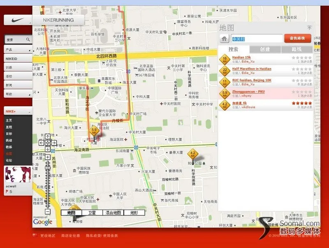Switch map view to 卫星
The image size is (329, 248).
pyautogui.click(x=92, y=213)
